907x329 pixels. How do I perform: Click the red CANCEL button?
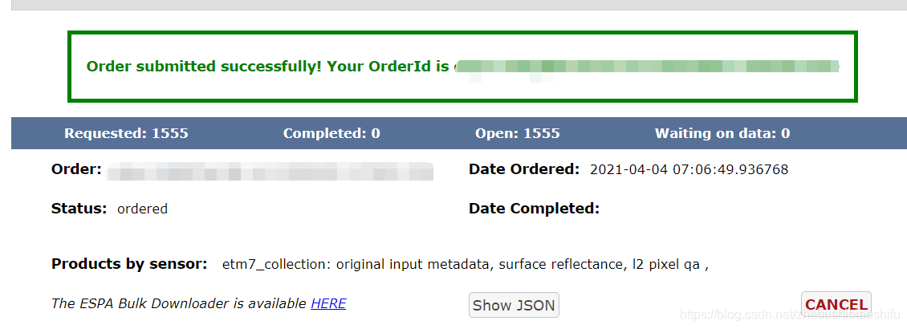coord(836,304)
